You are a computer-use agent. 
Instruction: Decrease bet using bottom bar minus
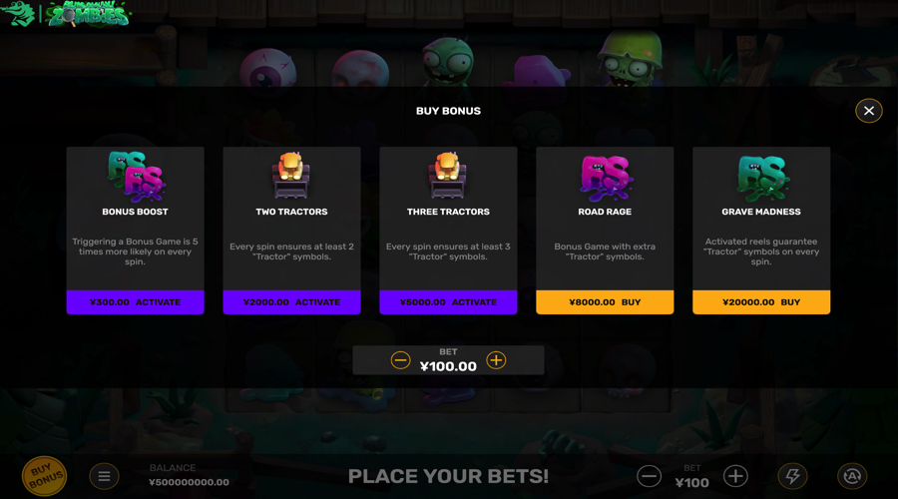[649, 476]
